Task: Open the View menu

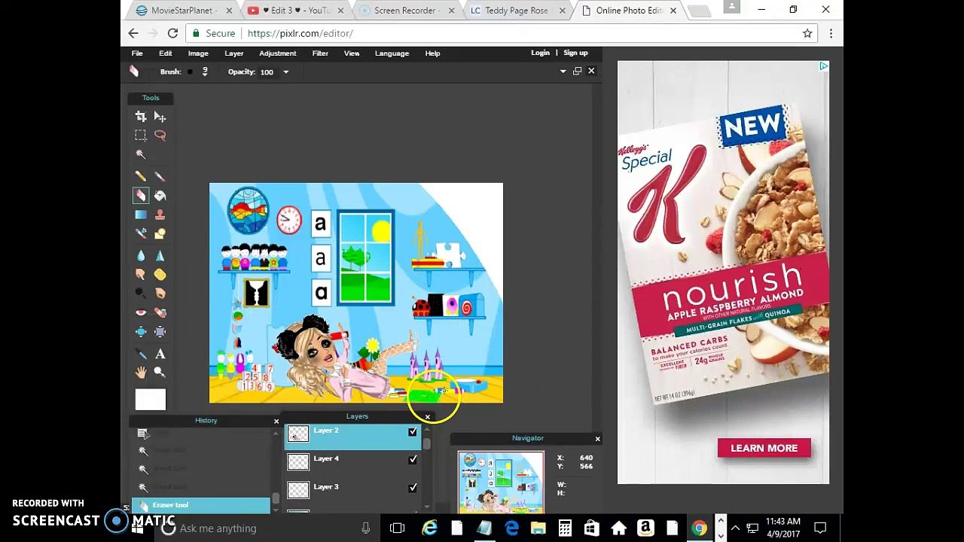Action: pyautogui.click(x=352, y=53)
